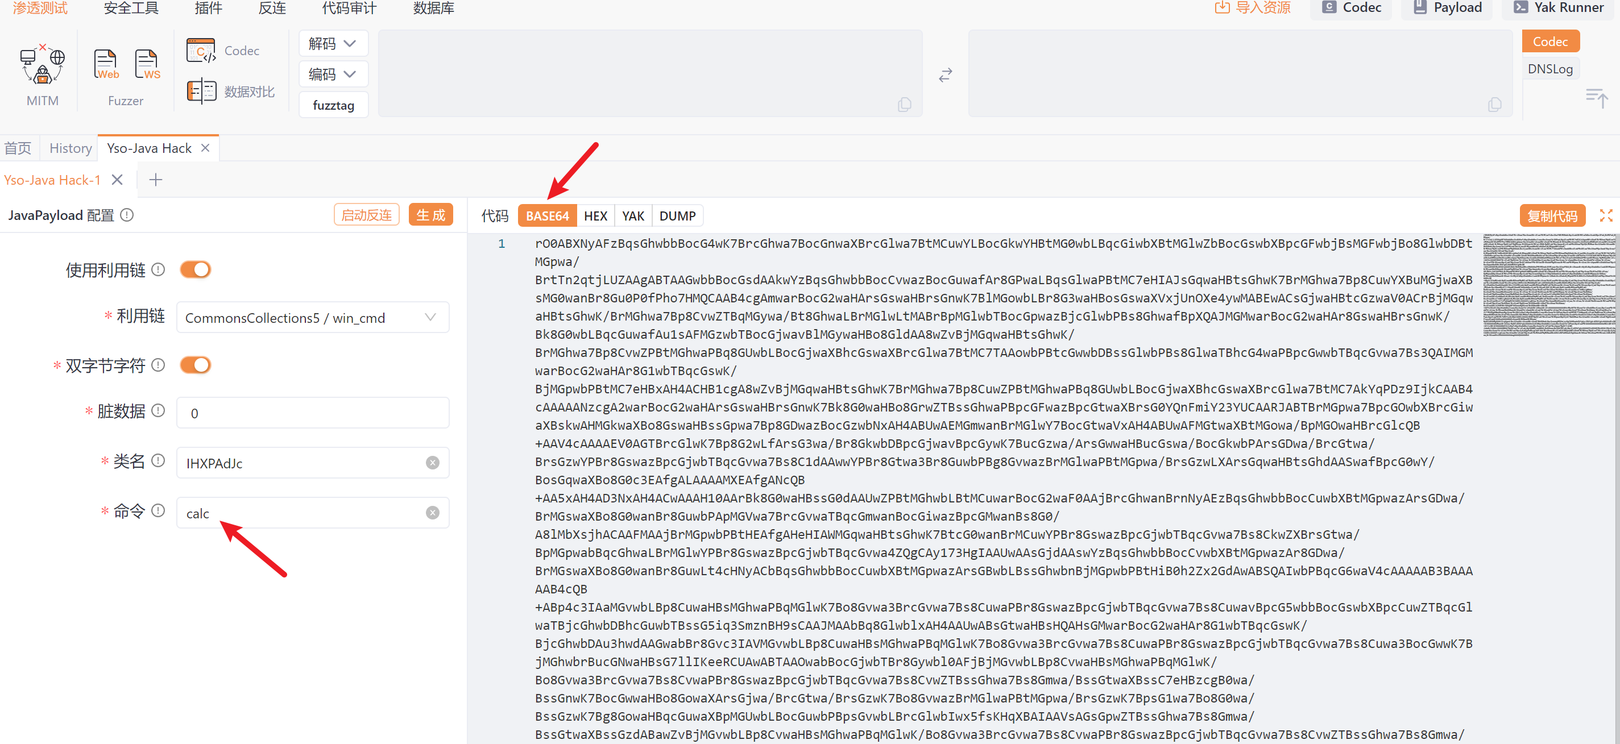
Task: Toggle the 使用利用链 switch off
Action: click(195, 269)
